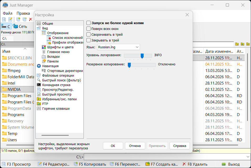Check Закрывать в трей option
This screenshot has height=168, width=251.
88,40
